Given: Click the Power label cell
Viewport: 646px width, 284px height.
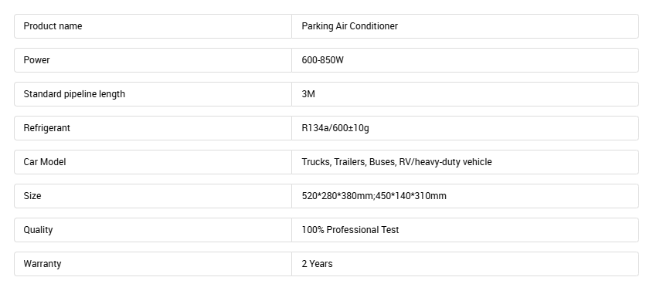Looking at the screenshot, I should (x=153, y=60).
